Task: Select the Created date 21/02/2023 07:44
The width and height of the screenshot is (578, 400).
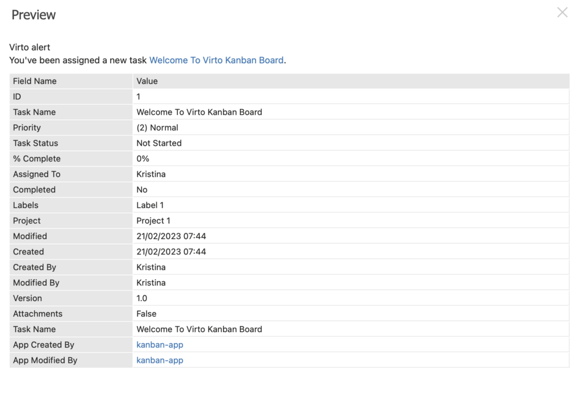Action: pos(171,251)
